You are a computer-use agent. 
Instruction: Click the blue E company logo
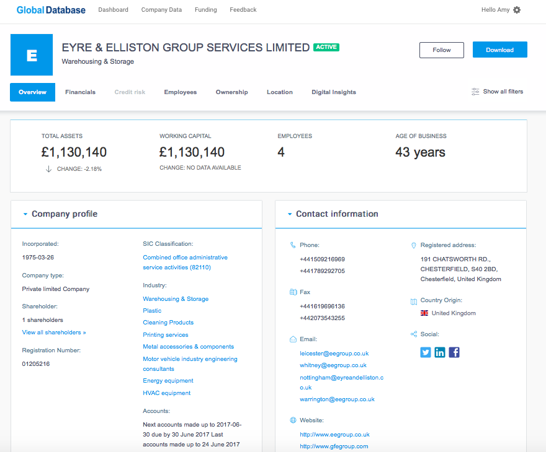pos(32,55)
